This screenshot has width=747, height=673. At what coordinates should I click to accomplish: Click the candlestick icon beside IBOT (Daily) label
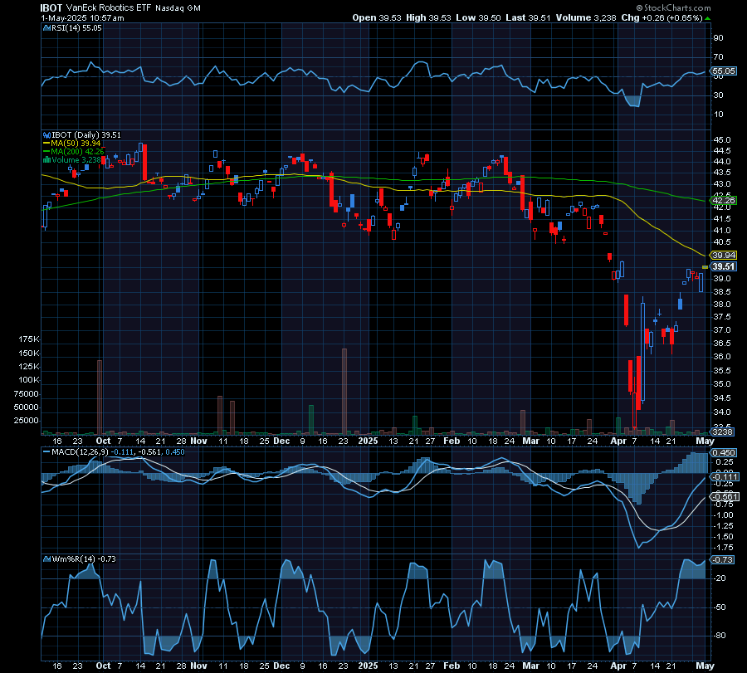coord(46,134)
